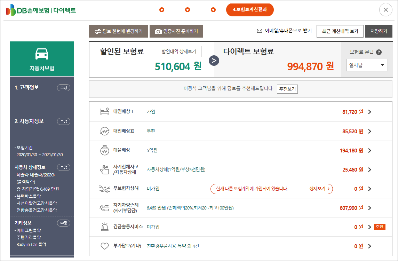
Task: Click 자동차상해(1억원/부상5천만원) coverage text
Action: [176, 169]
